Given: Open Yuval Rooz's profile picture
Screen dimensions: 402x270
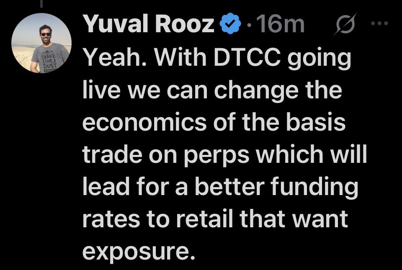Looking at the screenshot, I should point(41,43).
